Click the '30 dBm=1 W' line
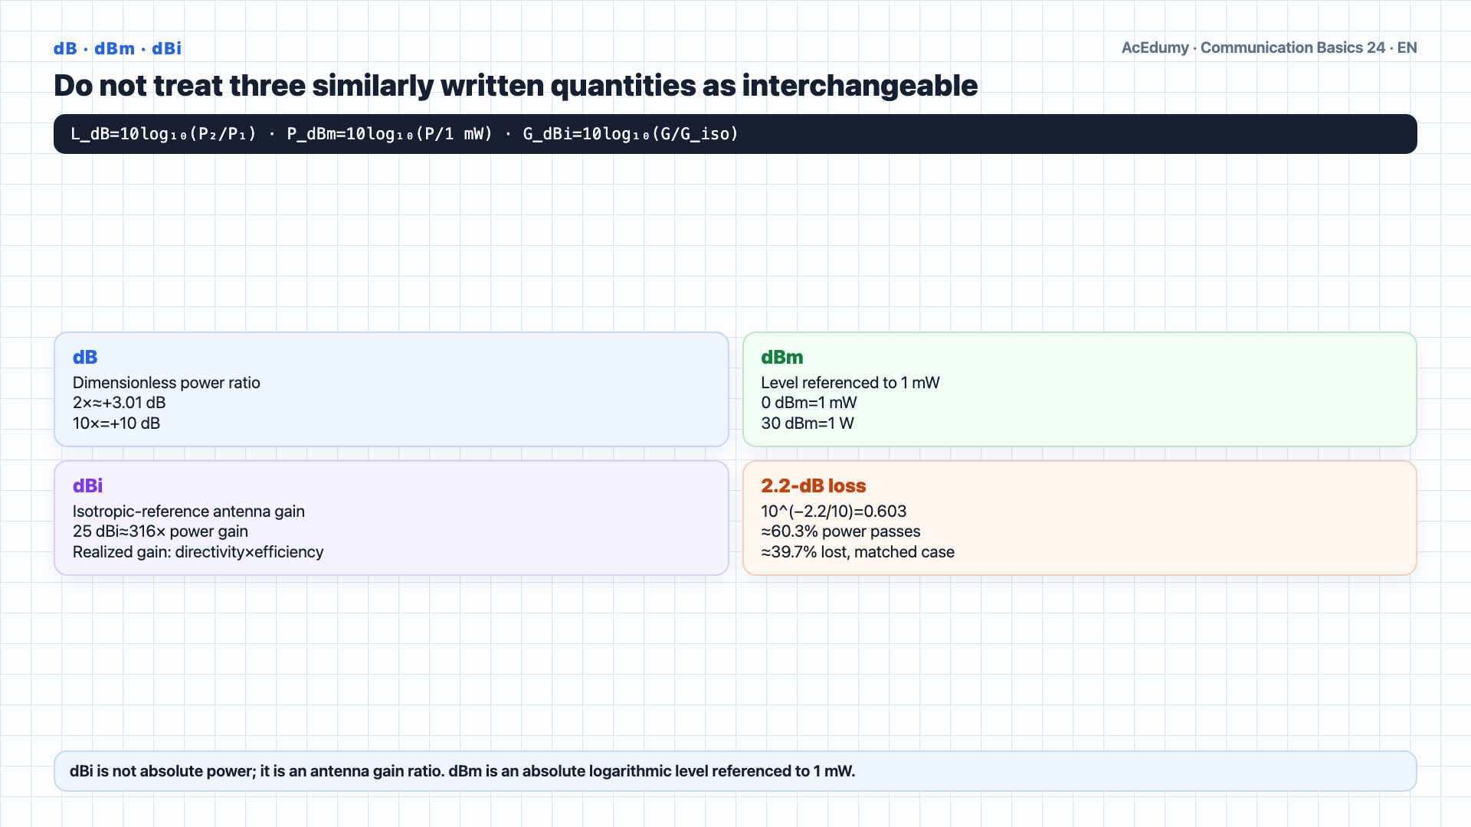The width and height of the screenshot is (1471, 827). [807, 423]
